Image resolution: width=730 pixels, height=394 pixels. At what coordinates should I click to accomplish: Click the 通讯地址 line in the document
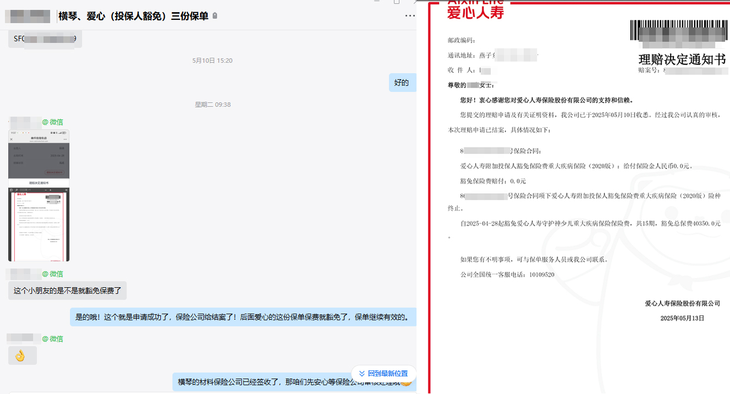pyautogui.click(x=493, y=55)
